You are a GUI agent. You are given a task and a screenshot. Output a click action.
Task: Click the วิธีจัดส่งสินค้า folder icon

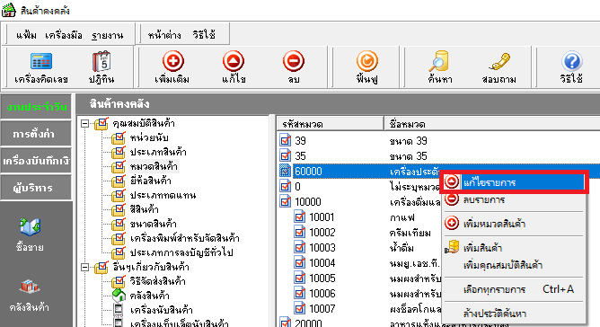click(119, 281)
